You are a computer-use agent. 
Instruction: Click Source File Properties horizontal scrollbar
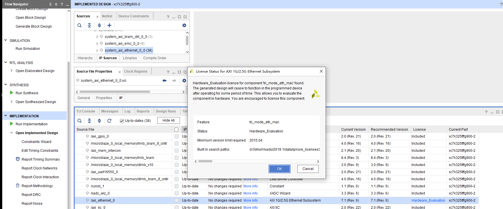pos(115,92)
